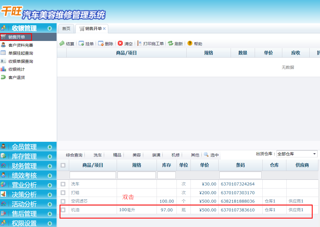
Task: Tick the select-all checkbox in product table header
Action: pos(63,165)
